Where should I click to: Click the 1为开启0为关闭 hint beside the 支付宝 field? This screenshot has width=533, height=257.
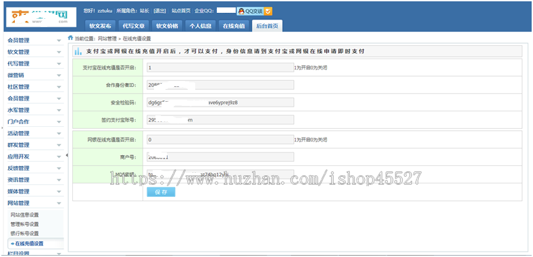point(311,68)
